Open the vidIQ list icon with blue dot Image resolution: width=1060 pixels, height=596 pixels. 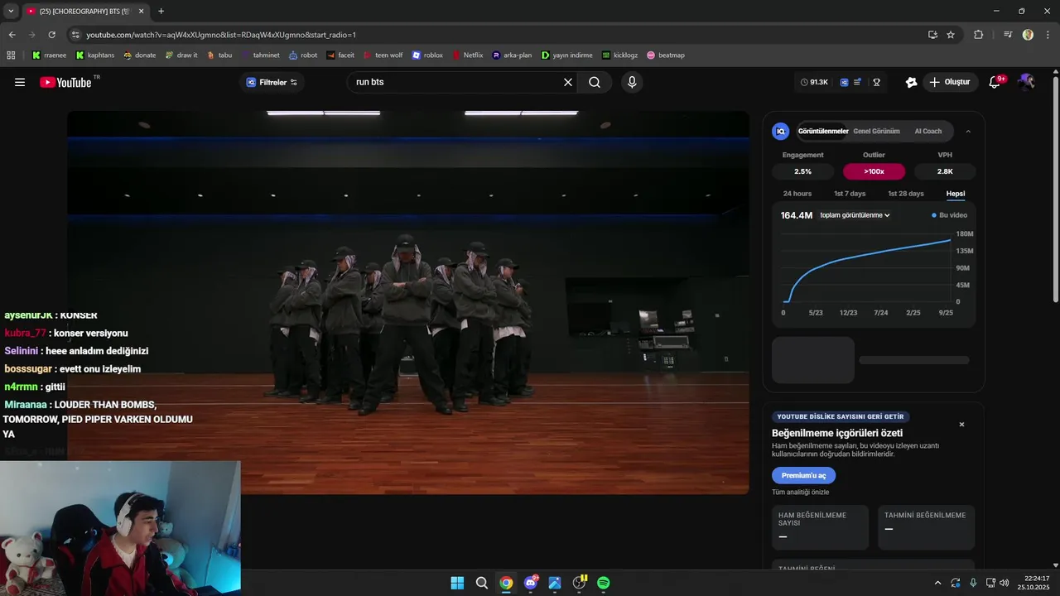click(858, 82)
